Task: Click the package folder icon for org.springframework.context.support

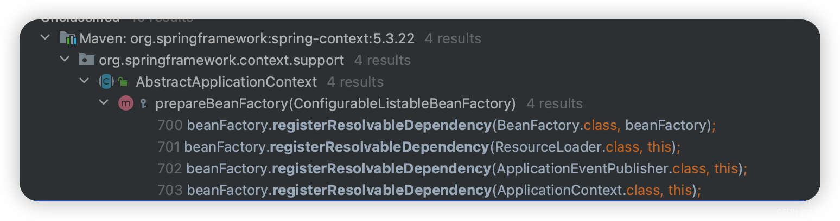Action: coord(87,60)
